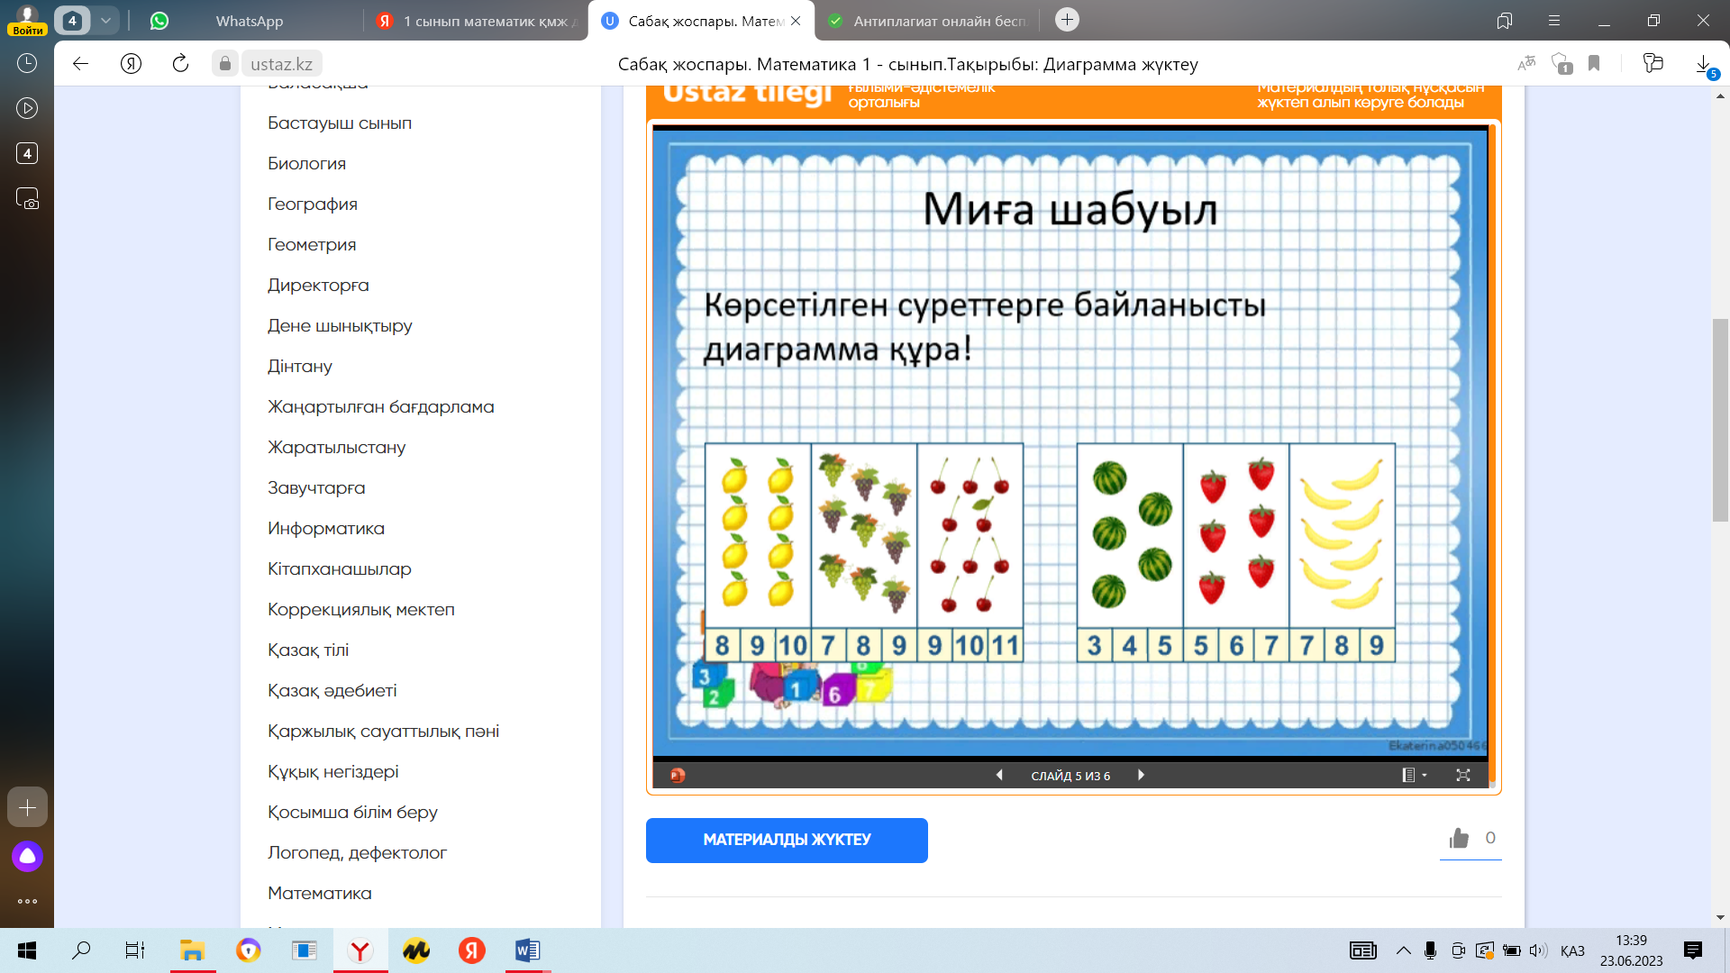The image size is (1730, 973).
Task: Reload the page with refresh icon
Action: 180,64
